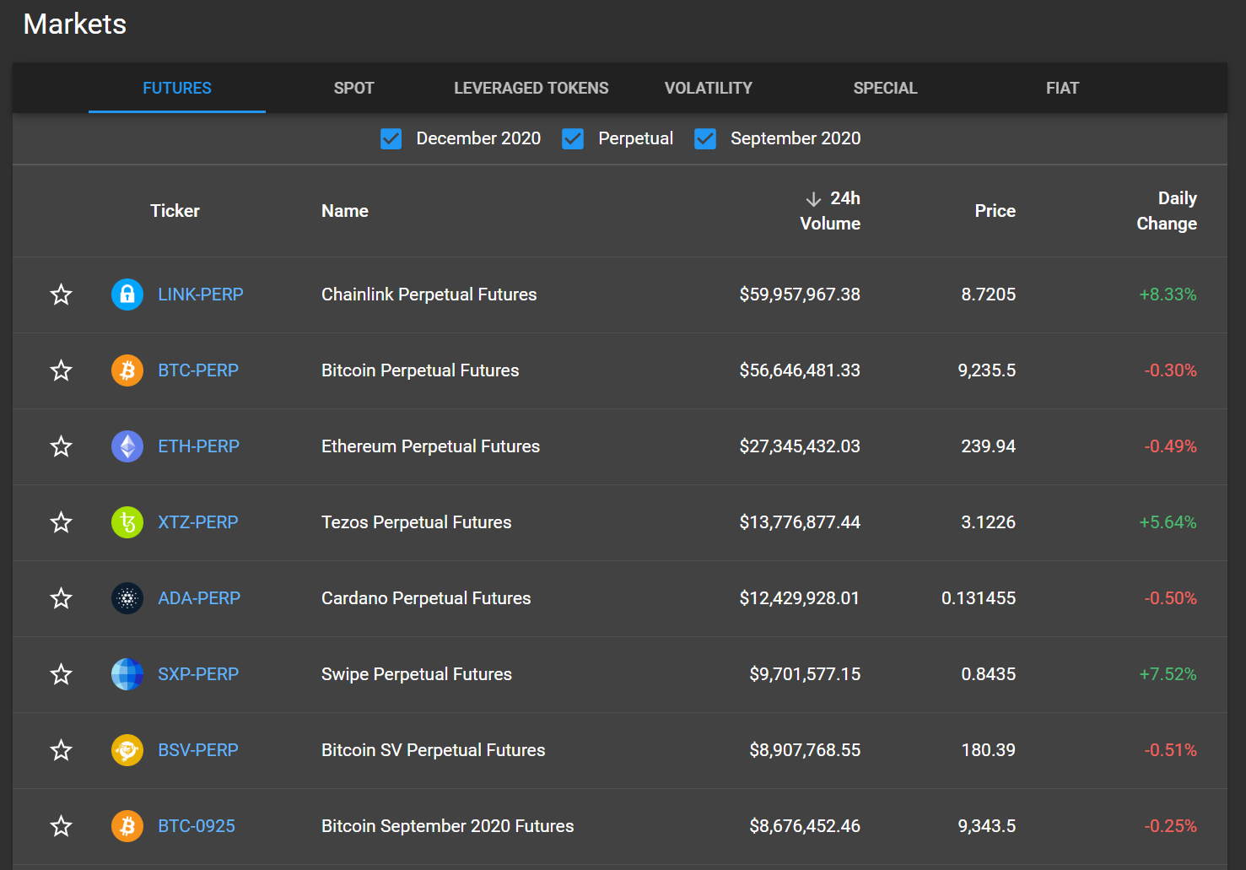Uncheck the December 2020 checkbox

click(x=391, y=138)
